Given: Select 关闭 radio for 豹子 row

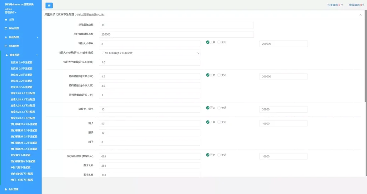Looking at the screenshot, I should coord(219,122).
